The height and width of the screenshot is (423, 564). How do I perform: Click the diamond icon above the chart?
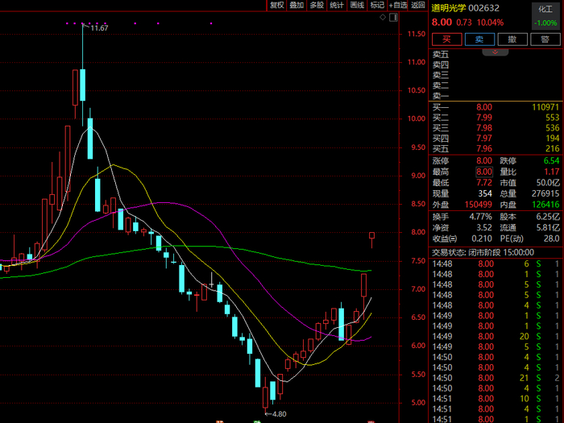pos(383,17)
